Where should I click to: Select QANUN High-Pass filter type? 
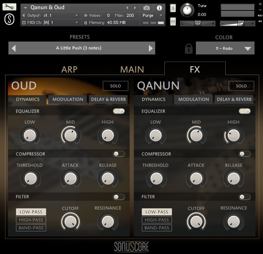pos(157,220)
